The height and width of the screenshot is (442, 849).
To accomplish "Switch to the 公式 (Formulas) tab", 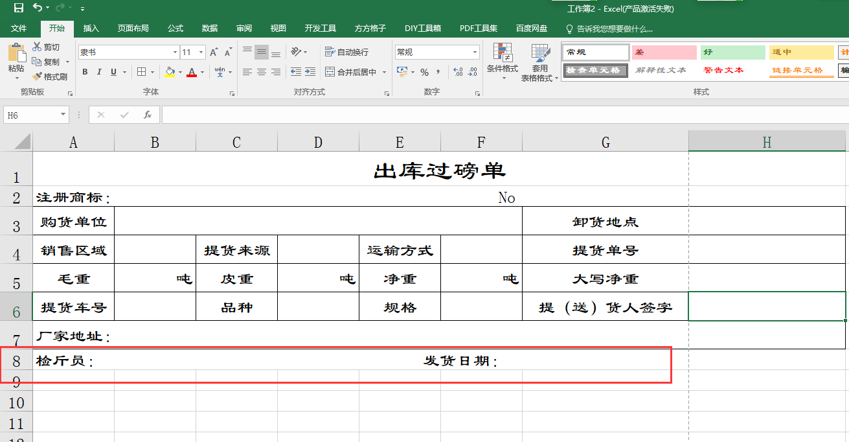I will click(175, 29).
